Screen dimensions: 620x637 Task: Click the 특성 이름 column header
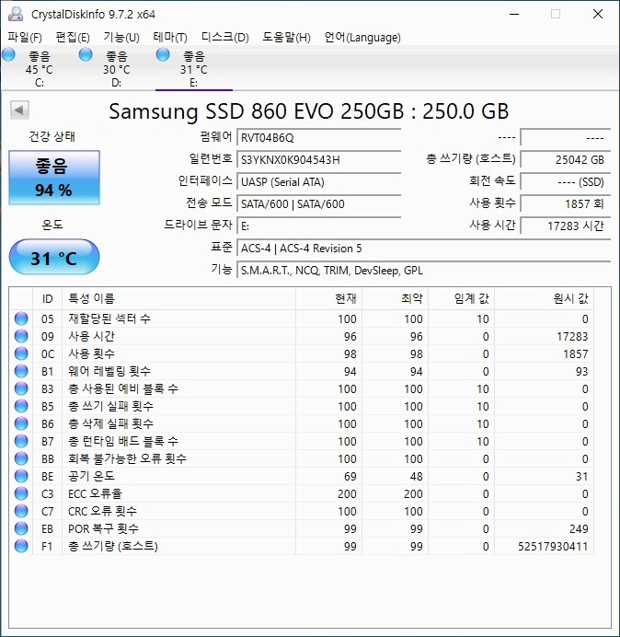178,299
